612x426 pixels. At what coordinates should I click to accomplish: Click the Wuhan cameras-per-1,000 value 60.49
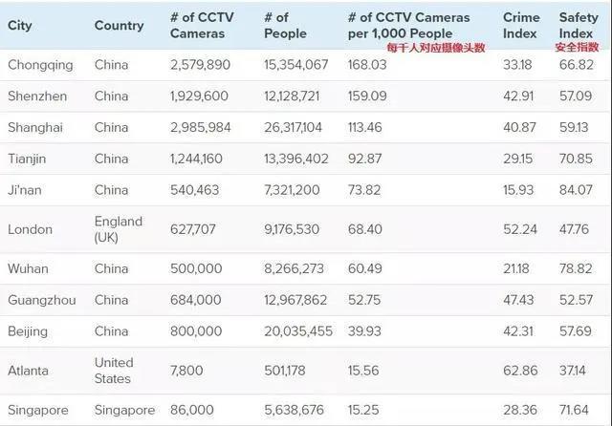point(367,269)
